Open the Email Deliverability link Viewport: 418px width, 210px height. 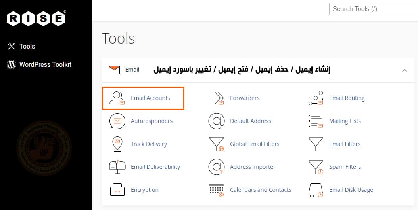click(155, 167)
